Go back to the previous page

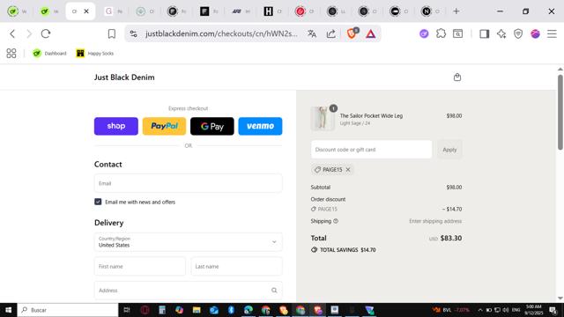pos(12,33)
